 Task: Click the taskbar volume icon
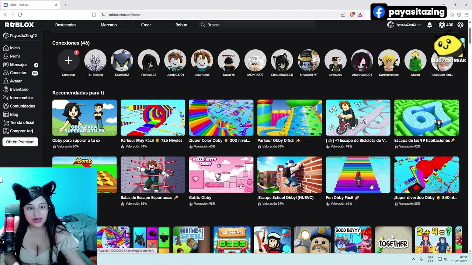(445, 259)
